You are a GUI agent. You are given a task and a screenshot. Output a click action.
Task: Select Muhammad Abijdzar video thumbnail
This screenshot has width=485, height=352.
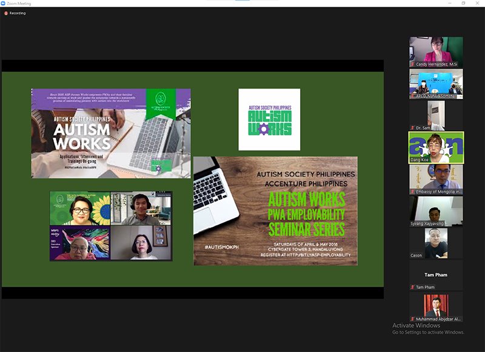pos(436,307)
